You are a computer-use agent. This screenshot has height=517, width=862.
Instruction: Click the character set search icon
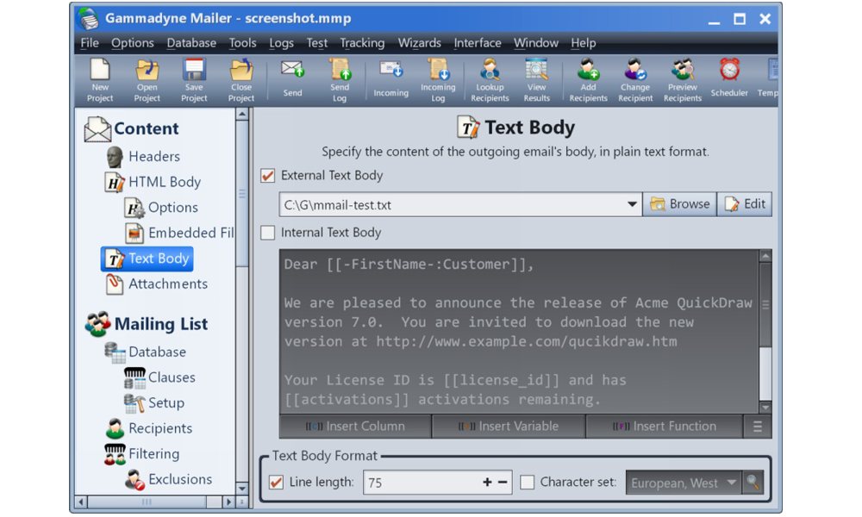pyautogui.click(x=753, y=483)
